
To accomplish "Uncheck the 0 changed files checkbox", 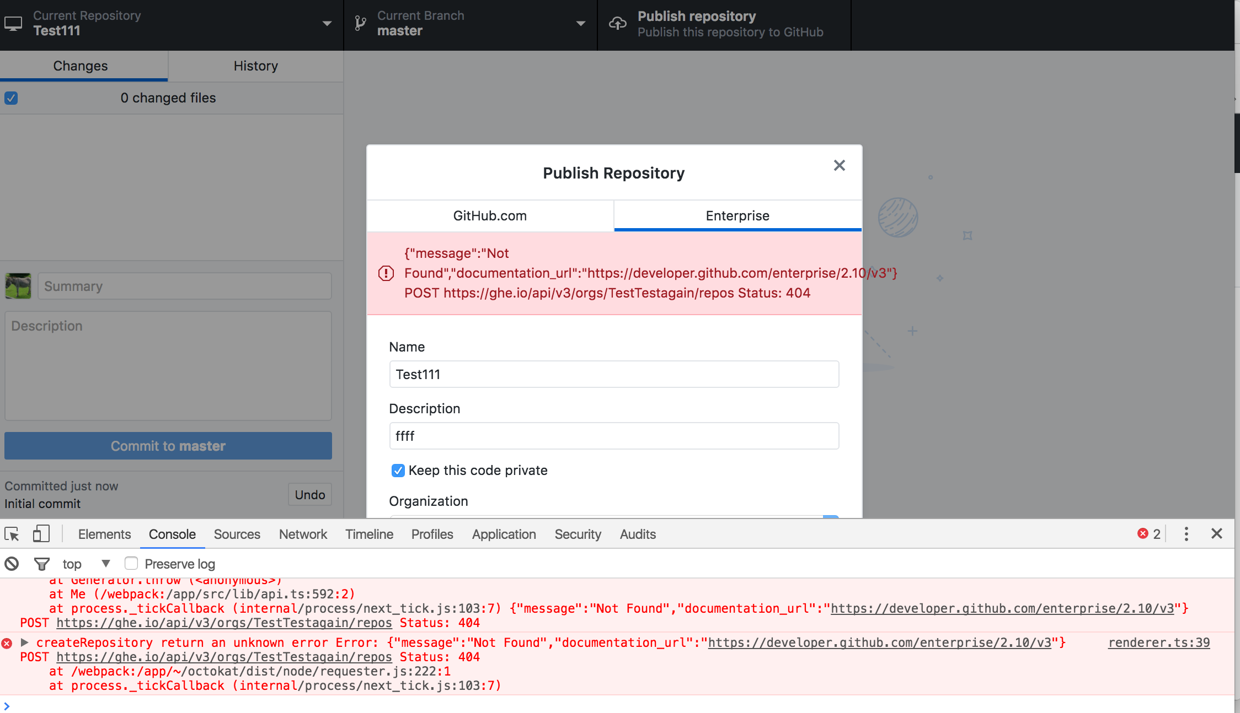I will pyautogui.click(x=11, y=98).
